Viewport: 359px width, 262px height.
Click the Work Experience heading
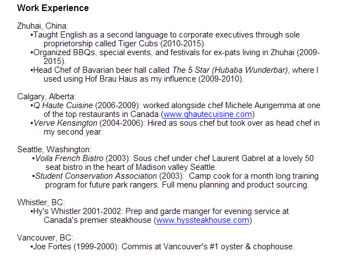click(53, 8)
